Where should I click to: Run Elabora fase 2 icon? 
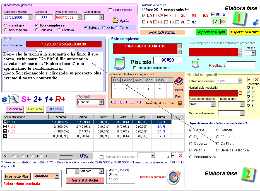tap(248, 175)
